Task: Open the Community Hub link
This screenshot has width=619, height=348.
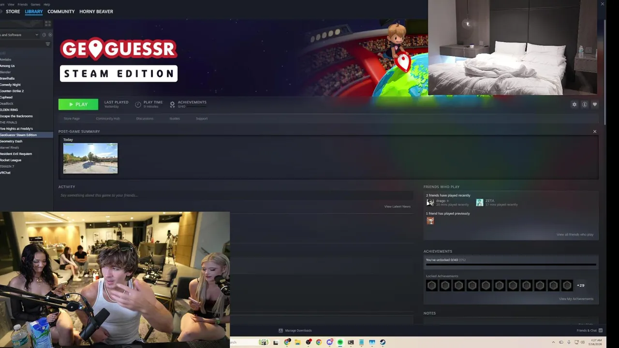Action: 108,118
